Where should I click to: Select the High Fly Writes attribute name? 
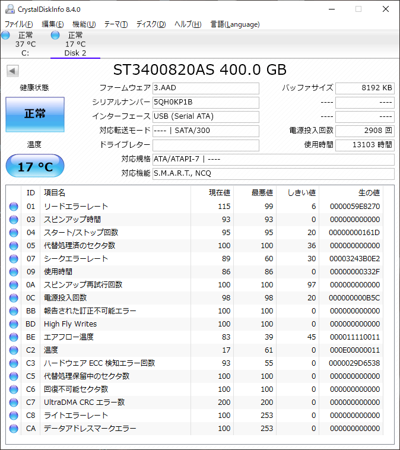pos(70,324)
